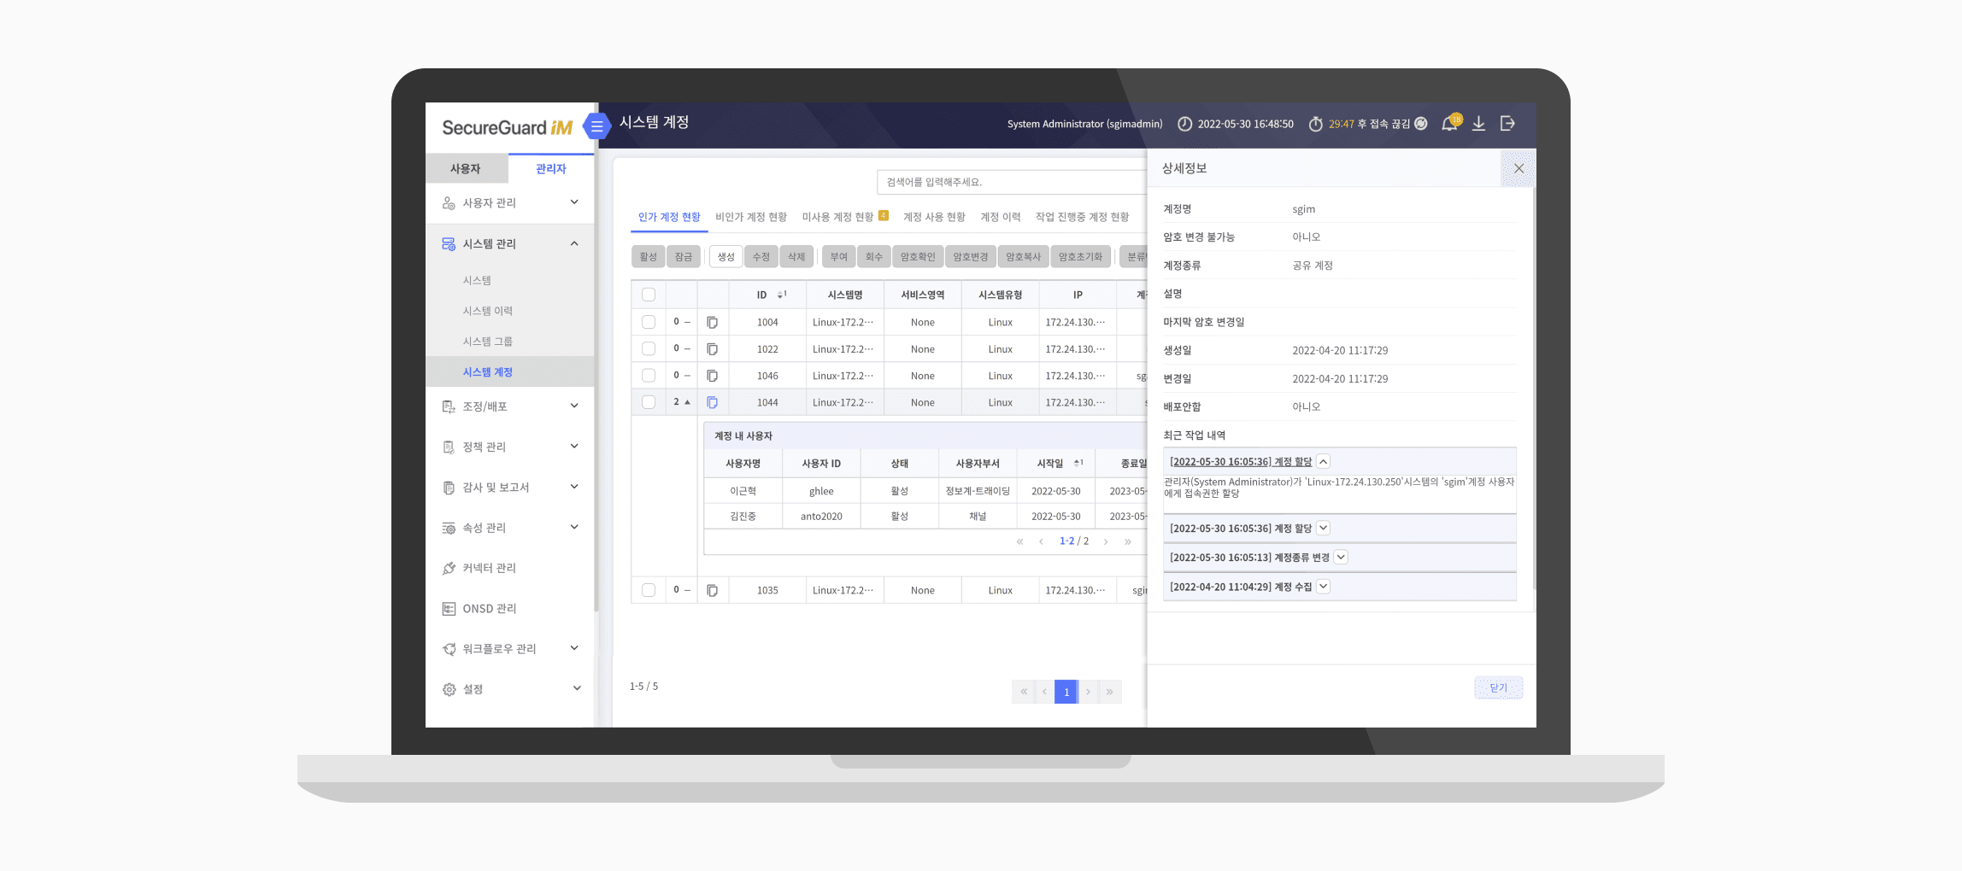Click the 닫기 button in detail panel

point(1498,687)
